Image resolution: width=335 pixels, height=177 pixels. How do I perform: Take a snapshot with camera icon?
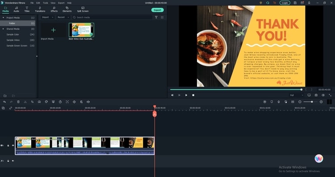click(x=316, y=95)
